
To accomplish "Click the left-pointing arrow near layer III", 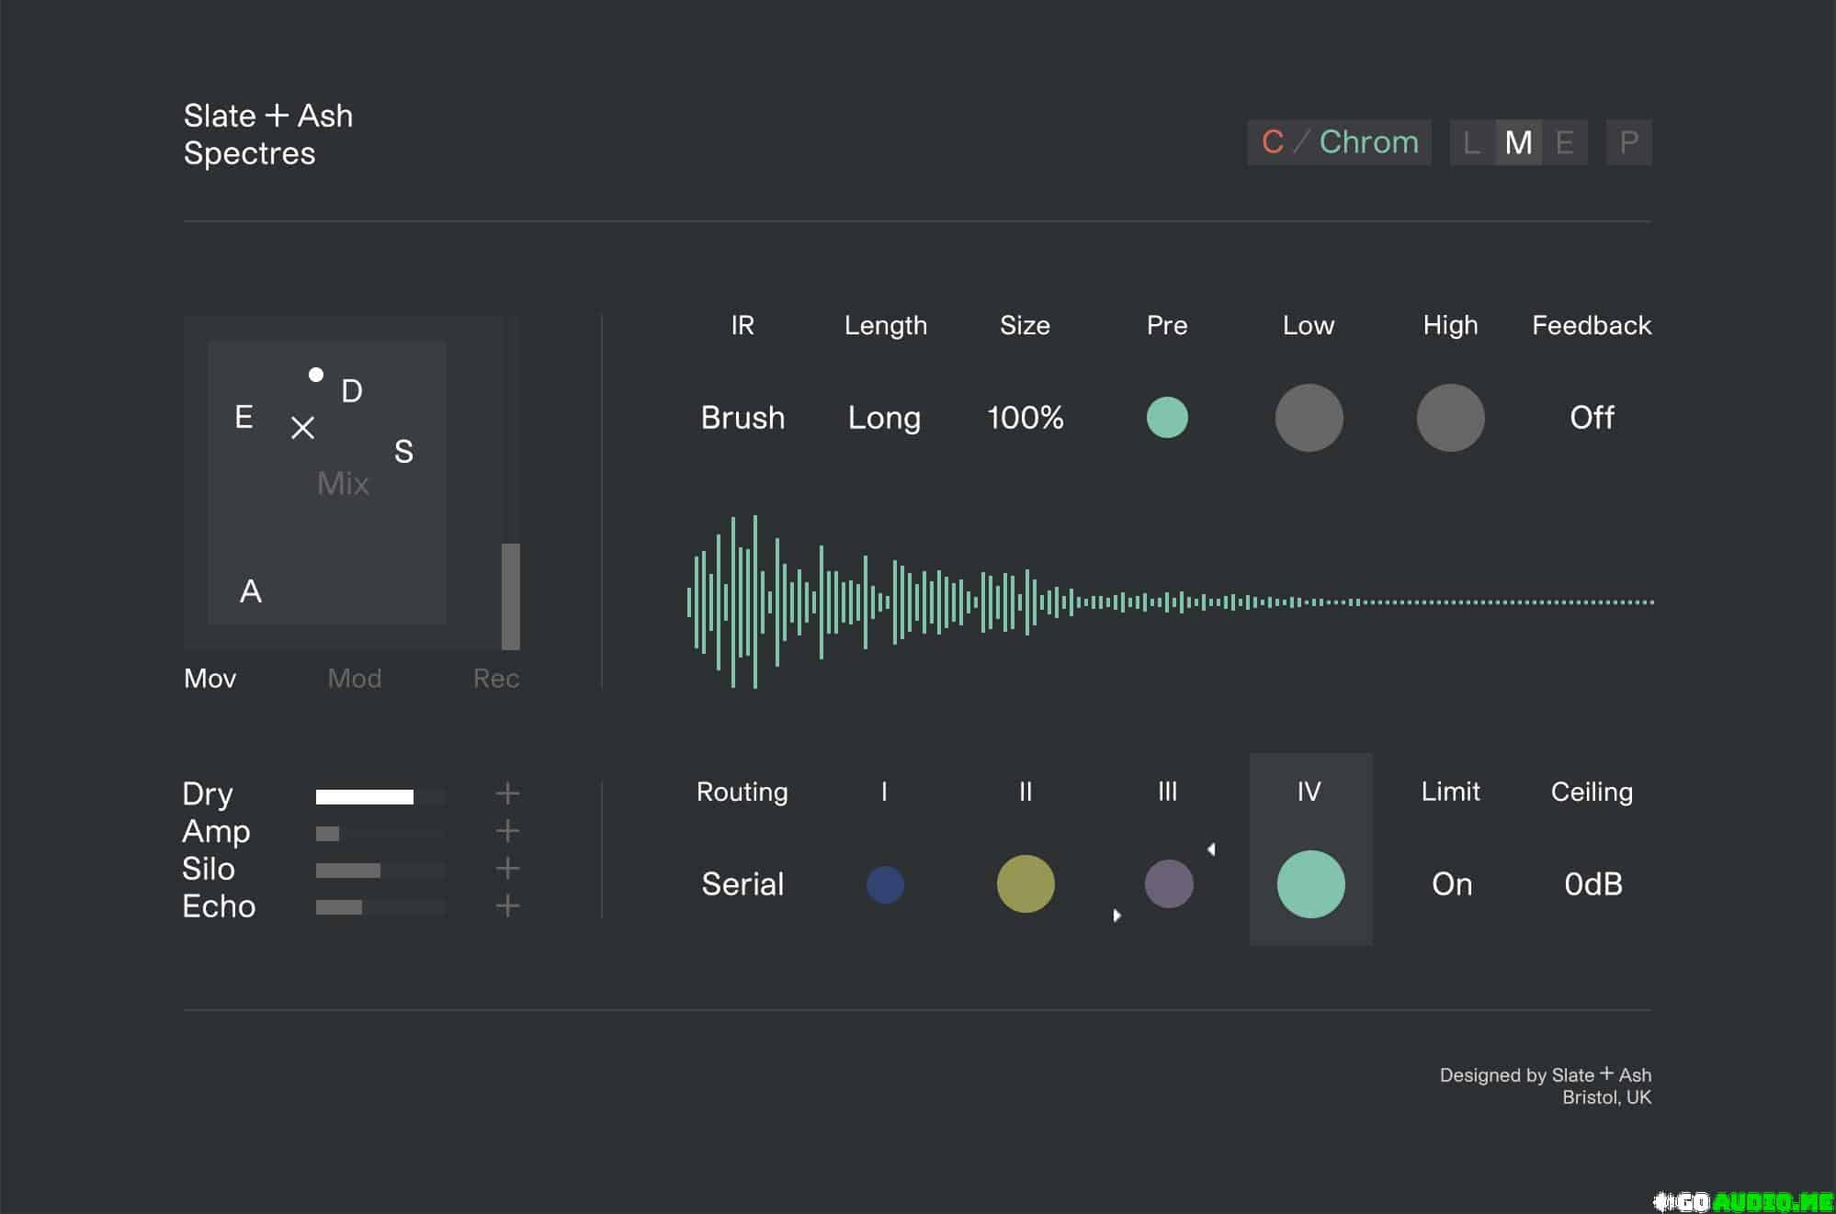I will [1211, 849].
